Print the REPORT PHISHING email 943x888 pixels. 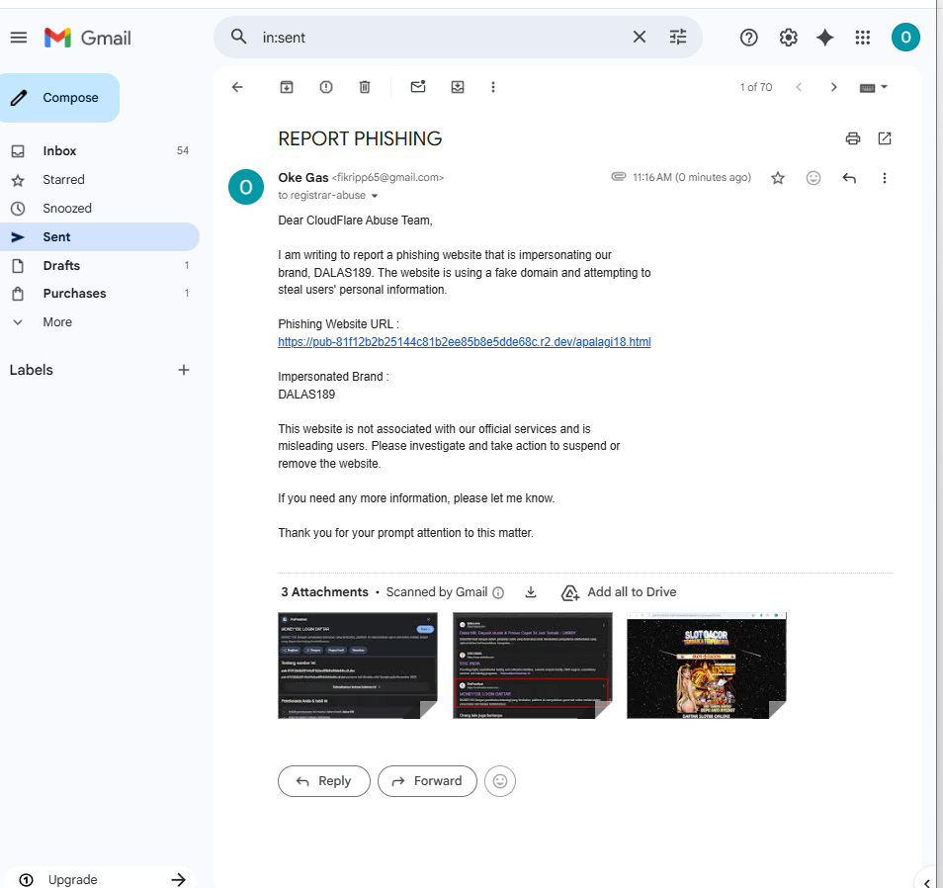pos(853,138)
